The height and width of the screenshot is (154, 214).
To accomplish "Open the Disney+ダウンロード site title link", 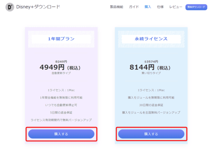I will pyautogui.click(x=38, y=7).
